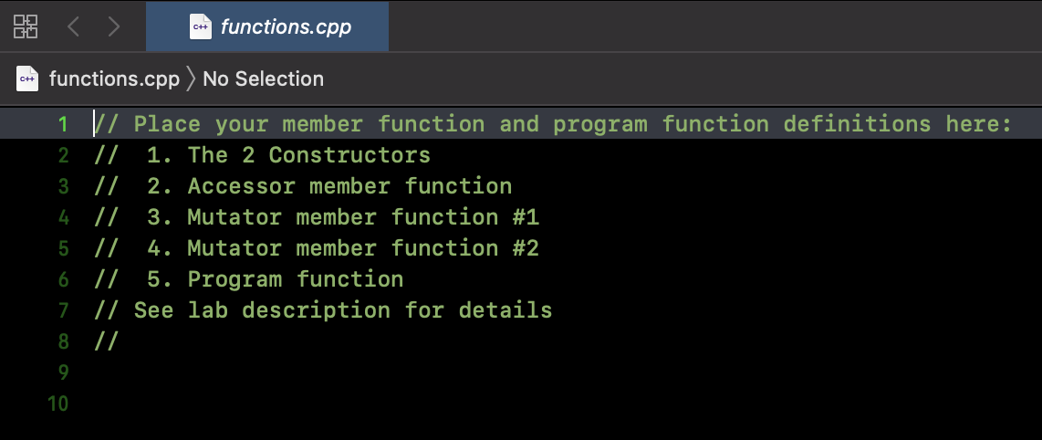Open the related items grid menu
Image resolution: width=1042 pixels, height=440 pixels.
tap(26, 26)
